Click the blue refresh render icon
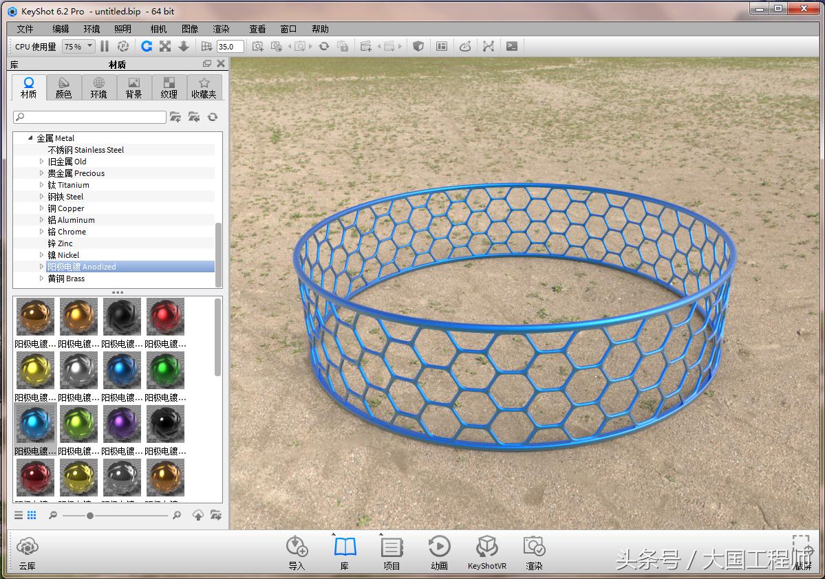Image resolution: width=825 pixels, height=579 pixels. click(146, 46)
